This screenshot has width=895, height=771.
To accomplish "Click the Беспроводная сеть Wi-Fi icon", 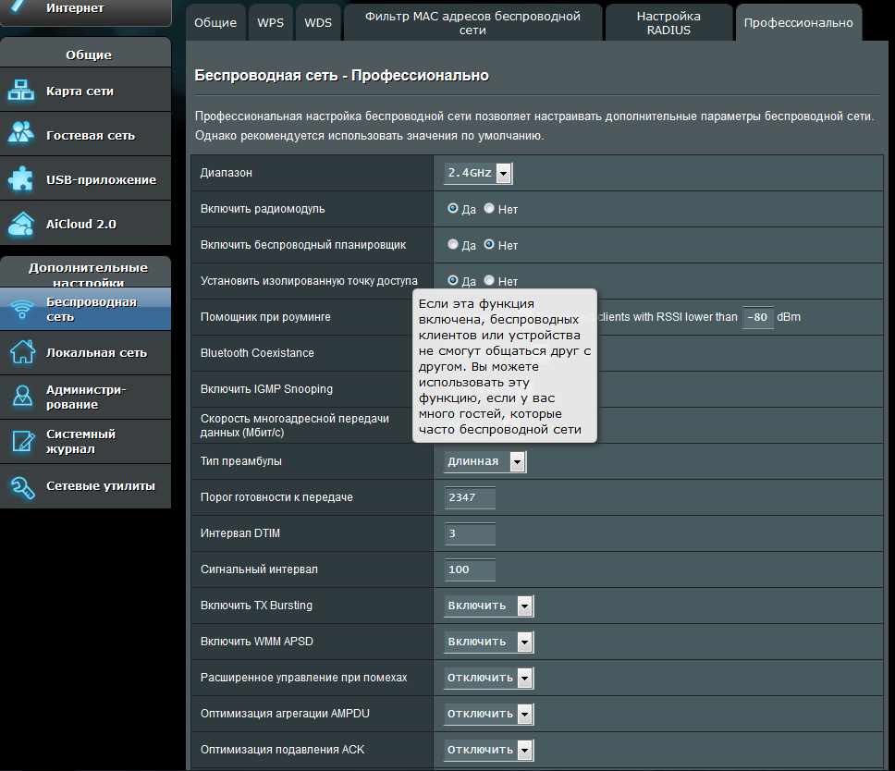I will point(22,309).
